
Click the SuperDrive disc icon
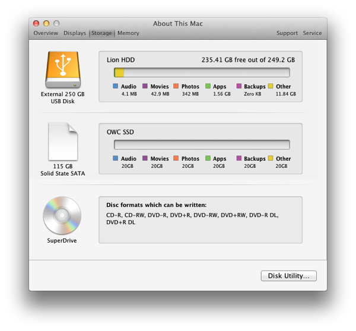[62, 215]
